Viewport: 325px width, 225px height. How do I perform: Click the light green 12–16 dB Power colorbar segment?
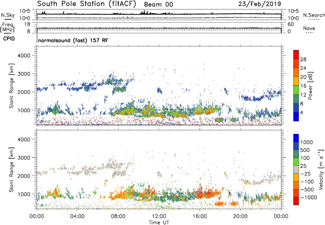click(x=296, y=90)
